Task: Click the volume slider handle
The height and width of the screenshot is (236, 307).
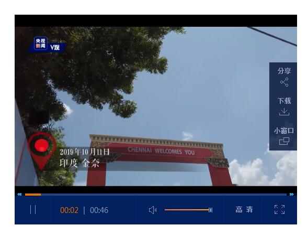Action: [210, 210]
